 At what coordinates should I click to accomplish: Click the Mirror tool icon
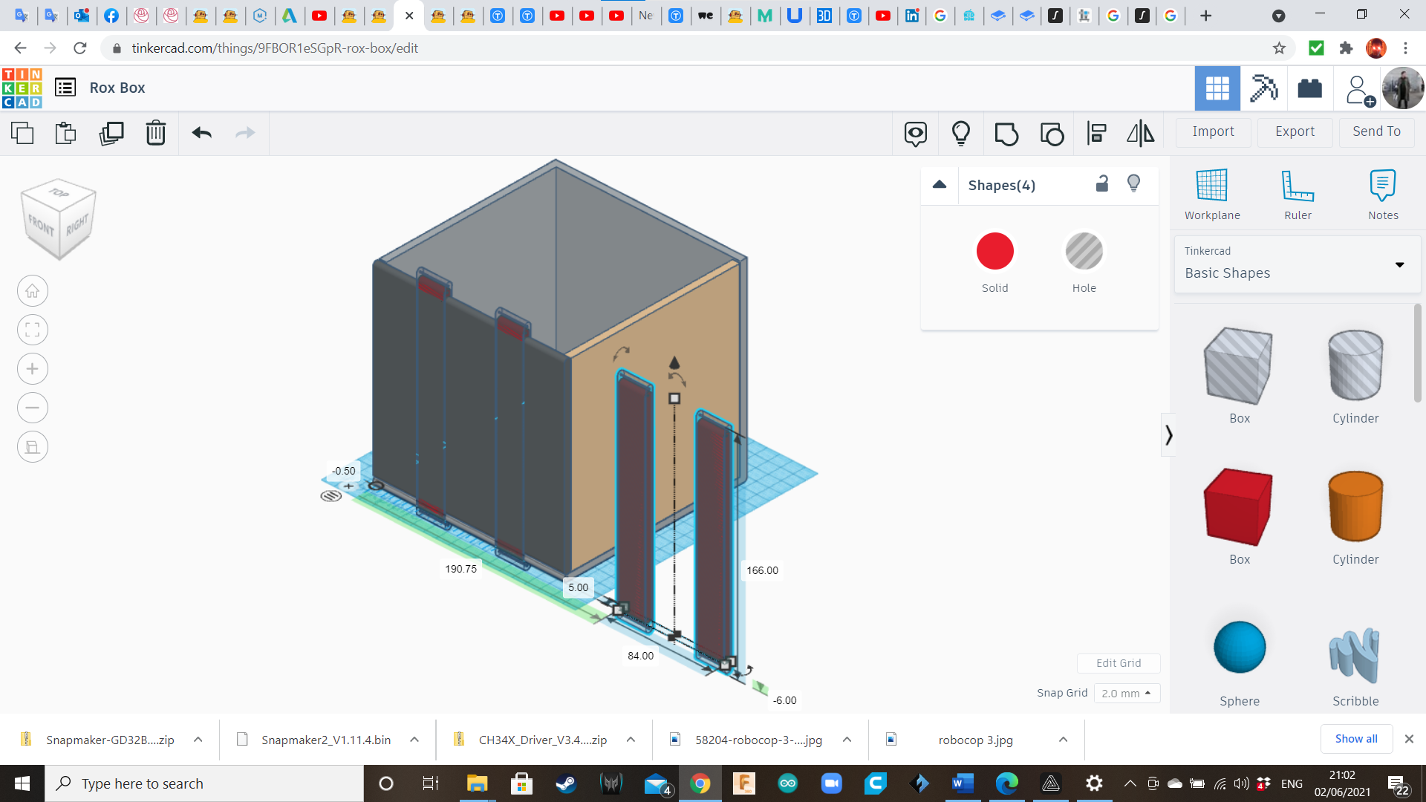(x=1140, y=134)
